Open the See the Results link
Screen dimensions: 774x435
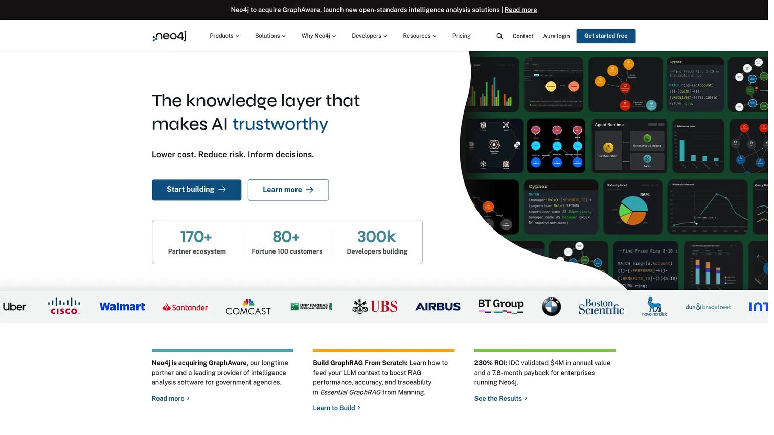pos(501,399)
